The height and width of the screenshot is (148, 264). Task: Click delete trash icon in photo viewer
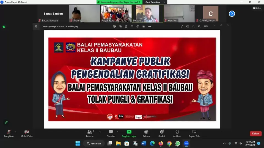point(126,26)
